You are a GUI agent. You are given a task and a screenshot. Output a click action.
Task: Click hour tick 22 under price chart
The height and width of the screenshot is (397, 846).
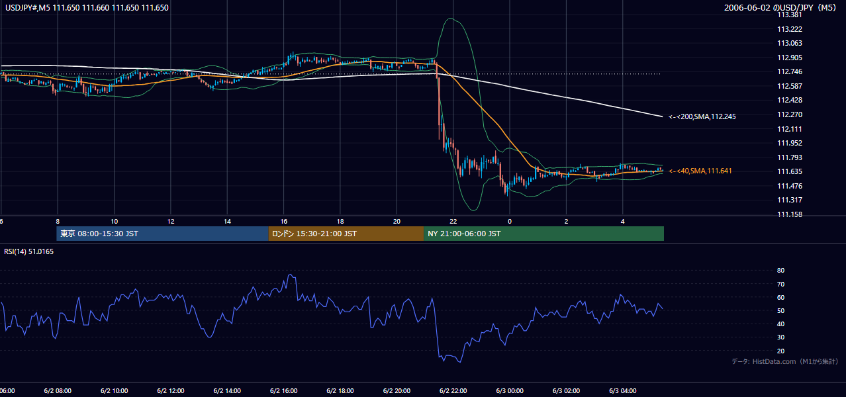tap(453, 221)
